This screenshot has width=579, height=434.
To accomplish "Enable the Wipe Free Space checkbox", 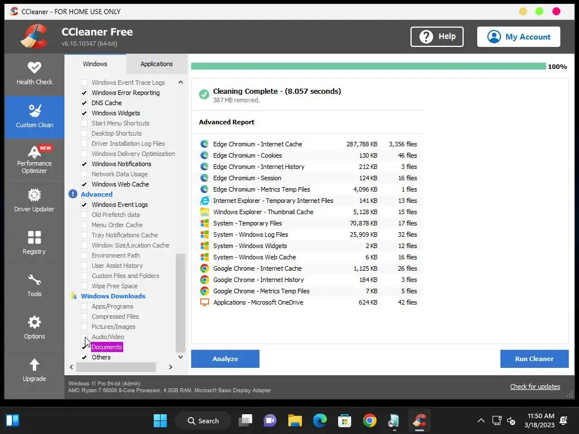I will (84, 286).
